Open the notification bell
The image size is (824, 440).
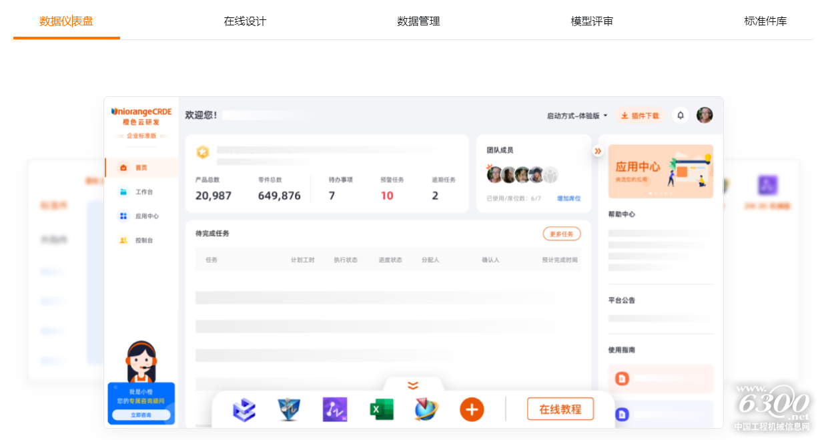[x=681, y=116]
